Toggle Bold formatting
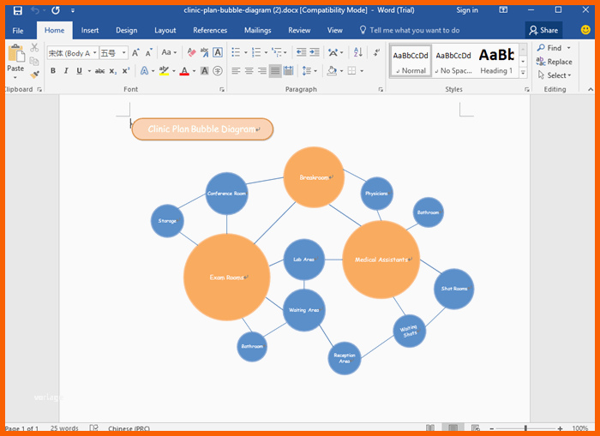The height and width of the screenshot is (436, 600). pos(53,71)
